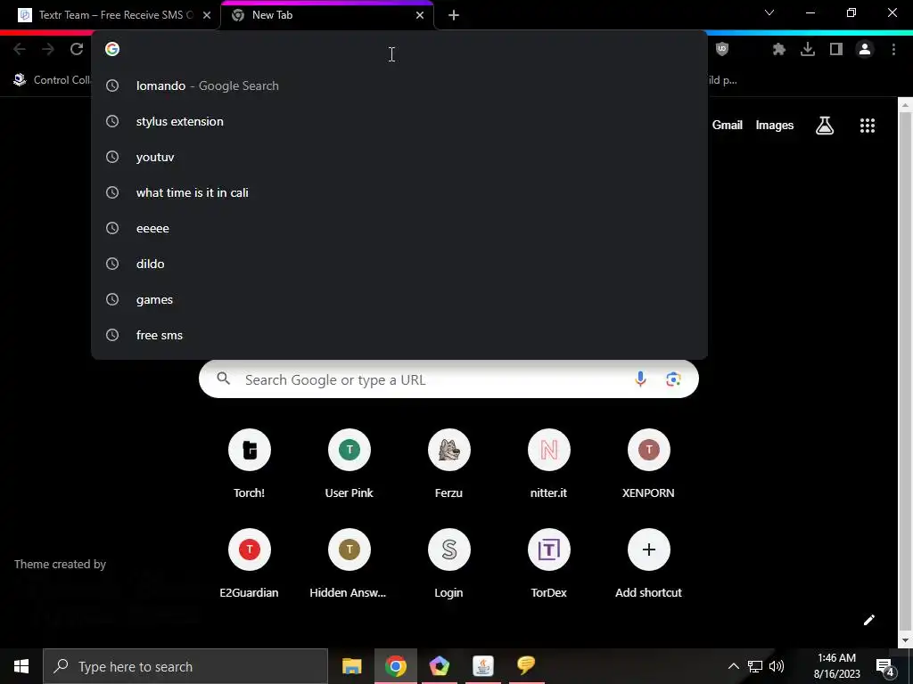Open the Java coffee cup taskbar app
This screenshot has width=913, height=684.
pos(482,666)
